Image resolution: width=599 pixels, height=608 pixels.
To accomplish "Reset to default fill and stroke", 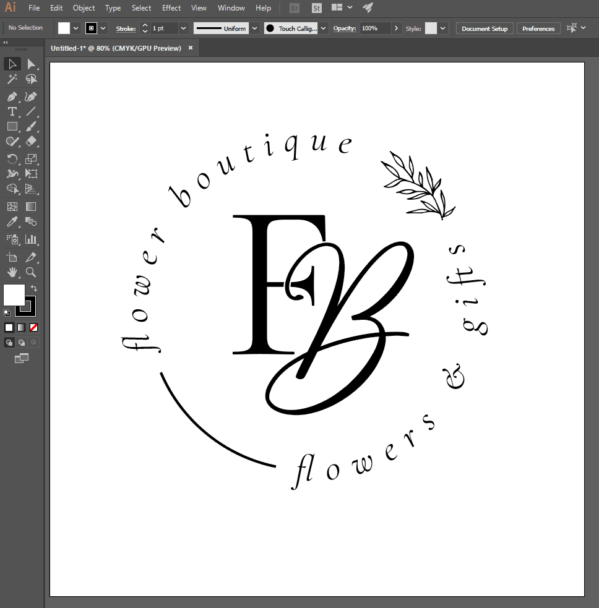I will pyautogui.click(x=7, y=312).
